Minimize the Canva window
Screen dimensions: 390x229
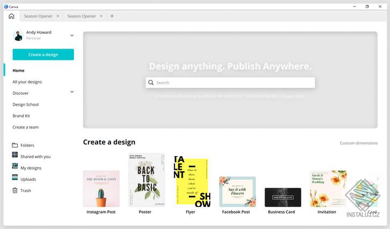tap(355, 6)
